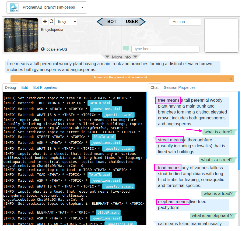Image resolution: width=249 pixels, height=231 pixels.
Task: Click the 'locale en-US' label
Action: point(56,49)
